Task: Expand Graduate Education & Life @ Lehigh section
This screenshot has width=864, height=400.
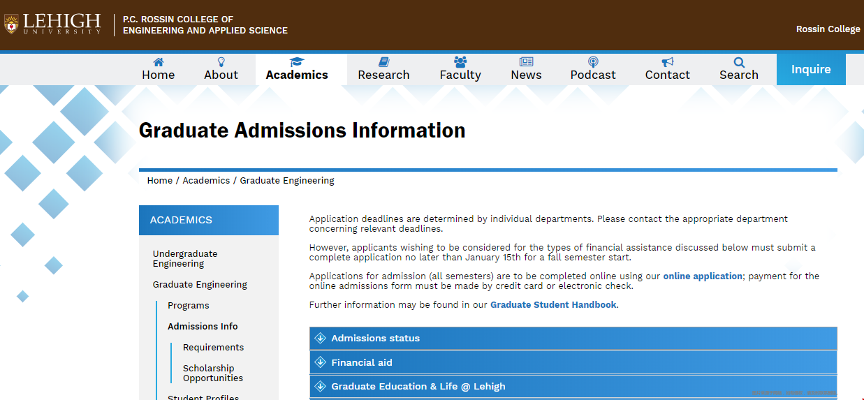Action: (573, 386)
